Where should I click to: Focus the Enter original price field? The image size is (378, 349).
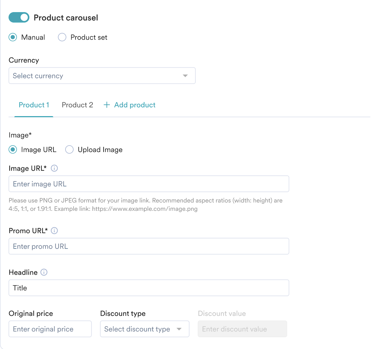[50, 329]
